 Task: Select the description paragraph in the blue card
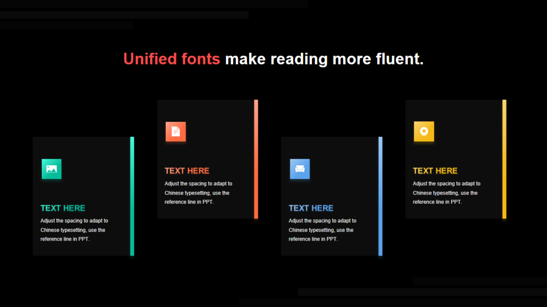[322, 230]
